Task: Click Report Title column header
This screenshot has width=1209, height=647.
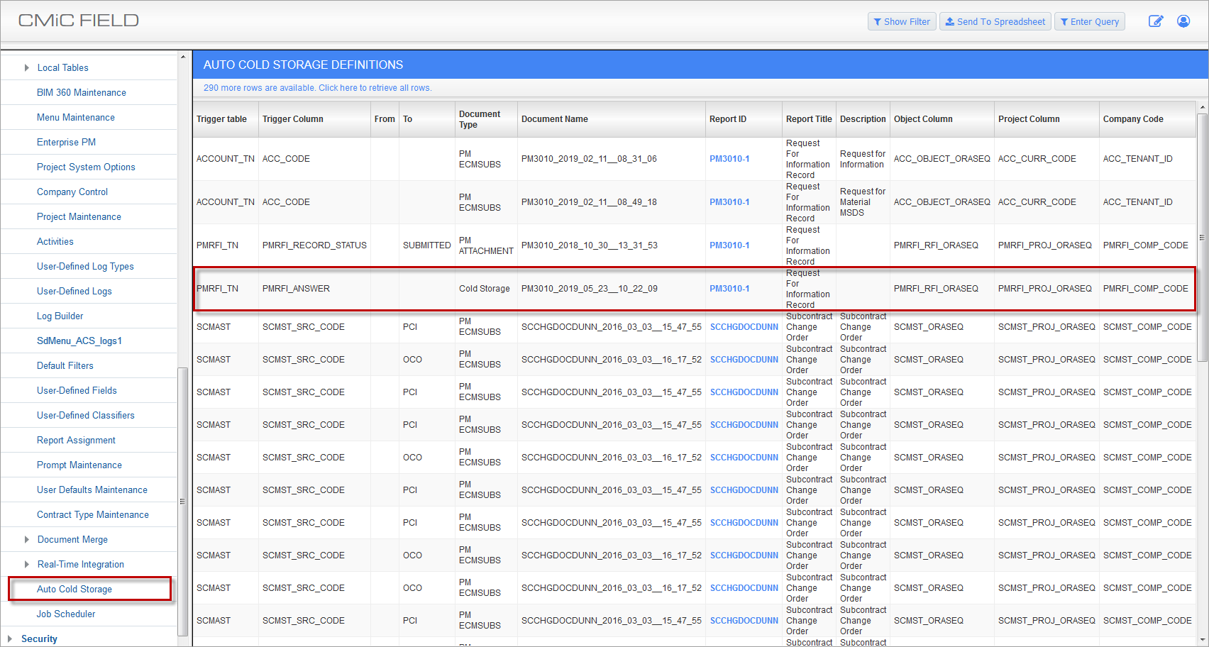Action: click(x=809, y=119)
